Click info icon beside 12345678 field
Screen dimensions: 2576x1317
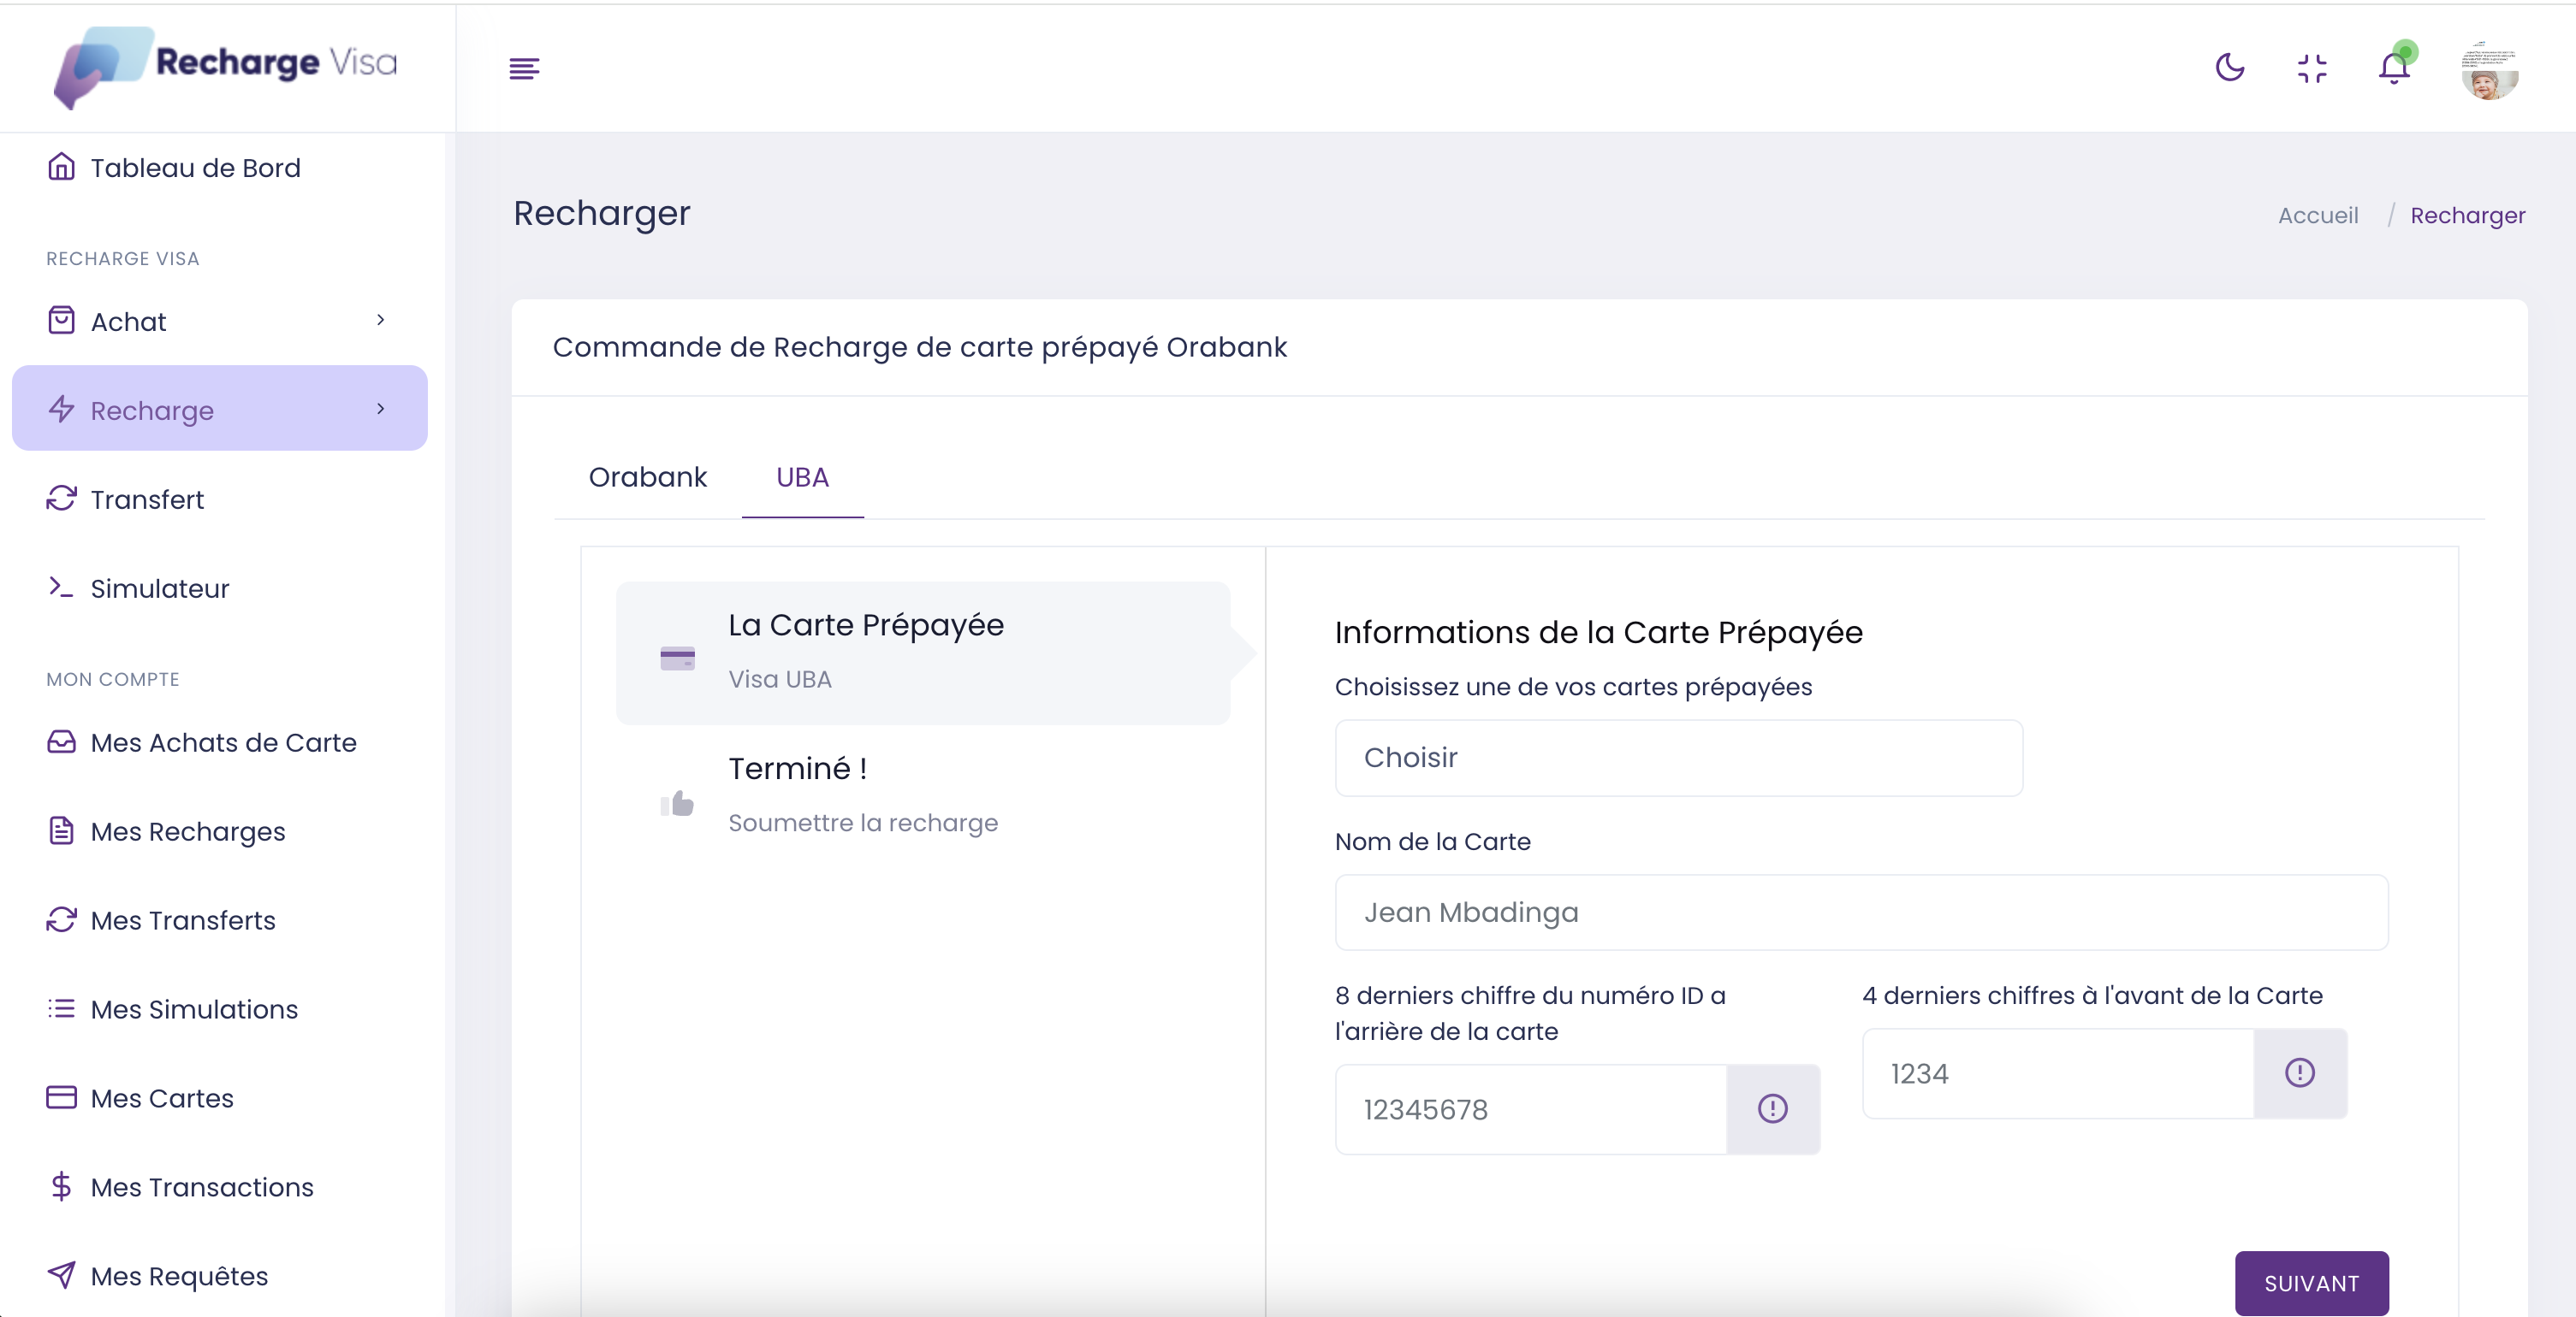(x=1773, y=1109)
